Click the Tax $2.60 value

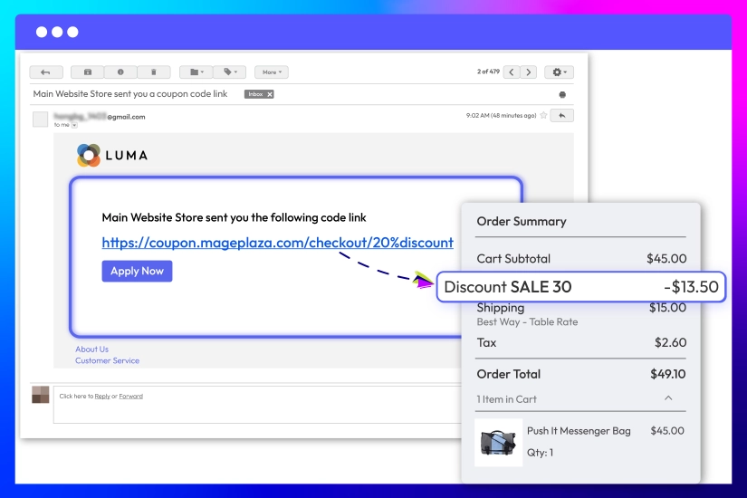pos(670,342)
